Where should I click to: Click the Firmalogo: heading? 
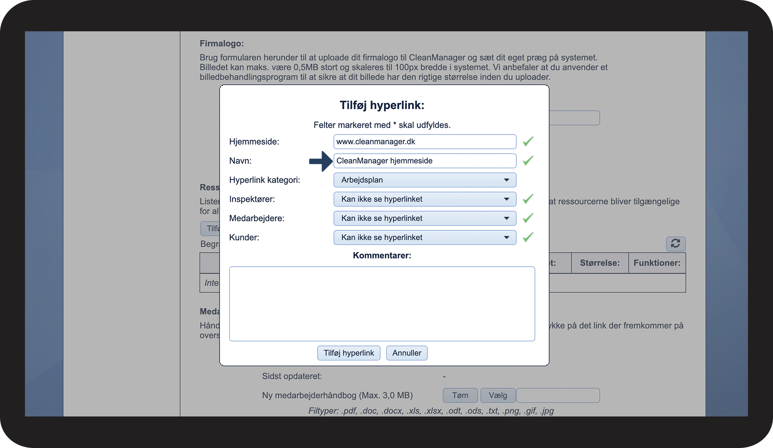point(222,44)
